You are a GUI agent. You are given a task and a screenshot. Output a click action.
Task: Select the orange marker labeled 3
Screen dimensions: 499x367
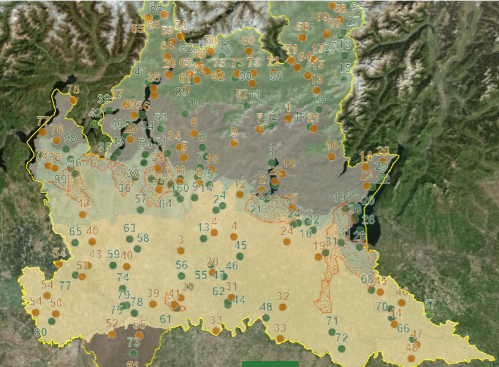pyautogui.click(x=181, y=250)
